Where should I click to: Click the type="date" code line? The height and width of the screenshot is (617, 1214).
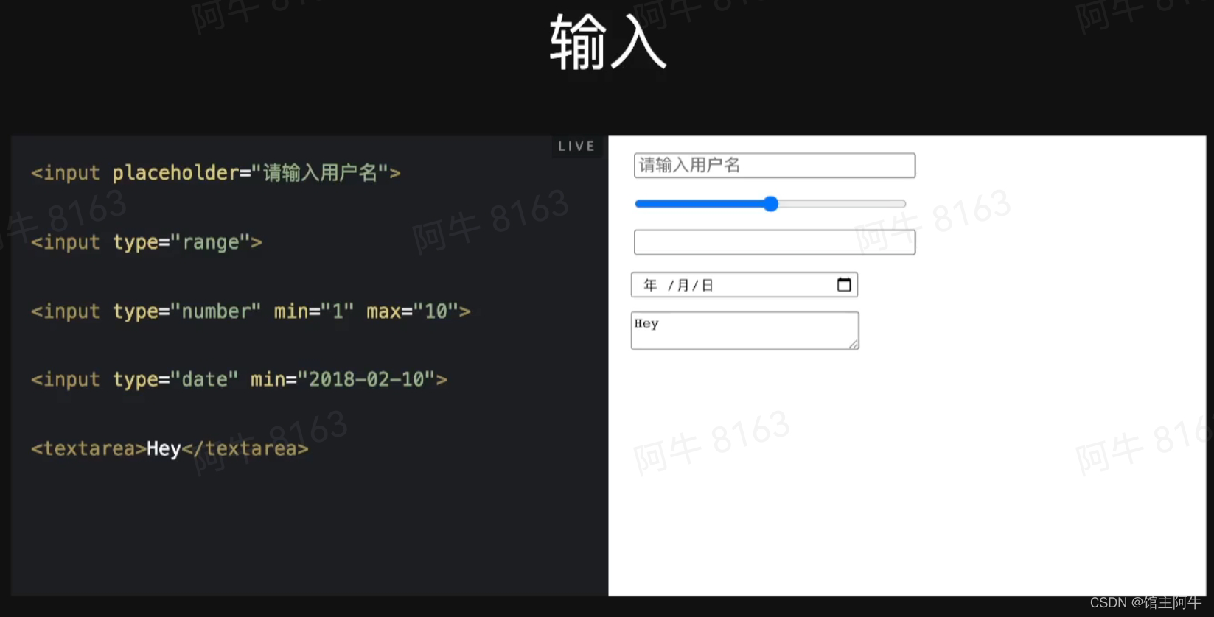239,380
